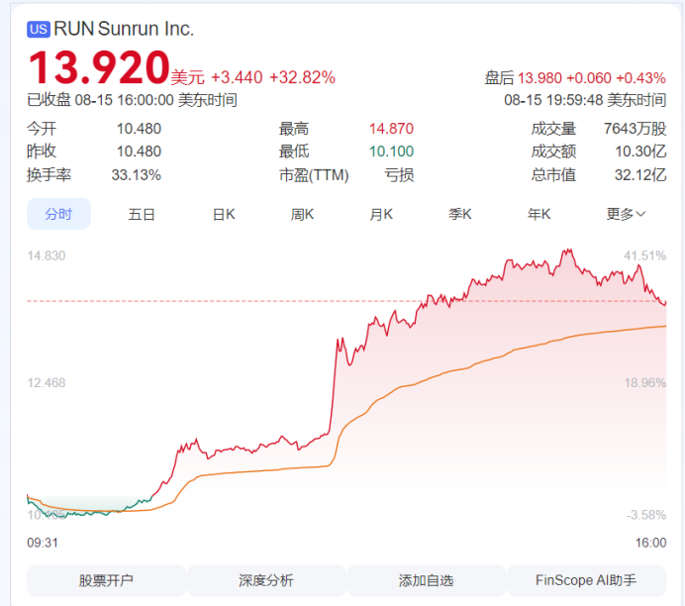Image resolution: width=685 pixels, height=606 pixels.
Task: Select the 分时 intraday tab
Action: 59,214
